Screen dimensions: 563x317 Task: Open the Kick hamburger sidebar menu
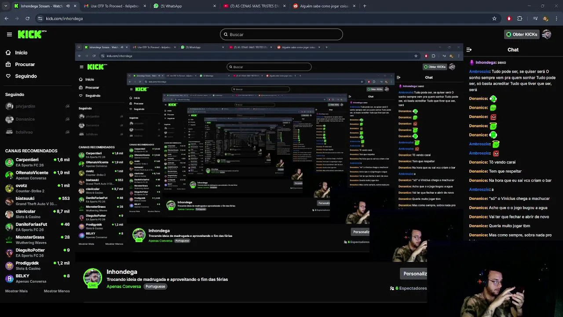(x=9, y=34)
